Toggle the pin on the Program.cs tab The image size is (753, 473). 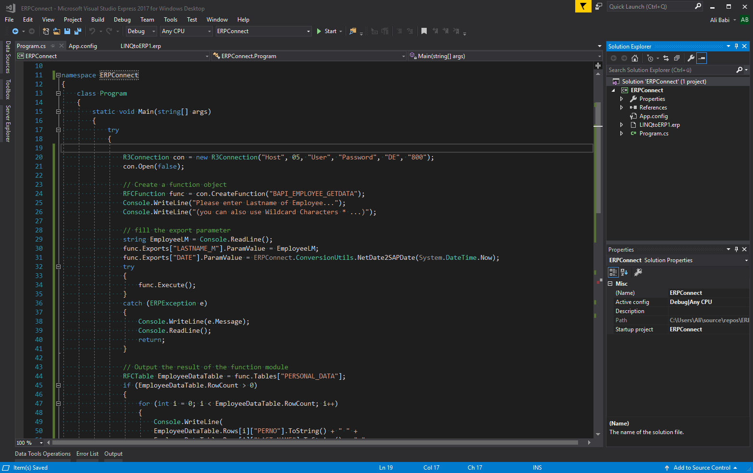tap(53, 46)
